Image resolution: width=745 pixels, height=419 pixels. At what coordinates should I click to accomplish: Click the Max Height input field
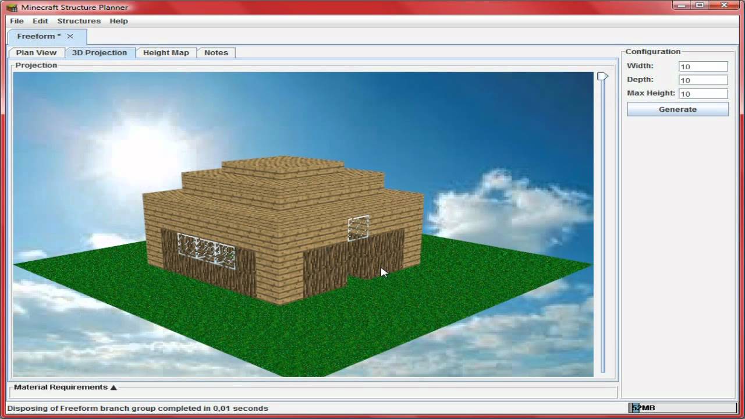click(703, 93)
